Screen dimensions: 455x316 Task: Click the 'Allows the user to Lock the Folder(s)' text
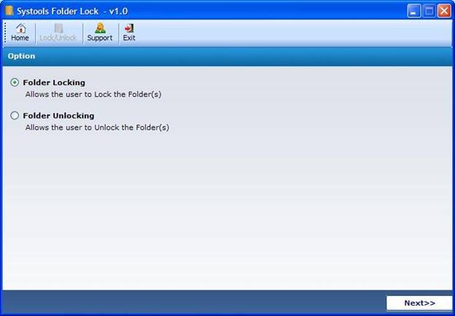pos(93,95)
